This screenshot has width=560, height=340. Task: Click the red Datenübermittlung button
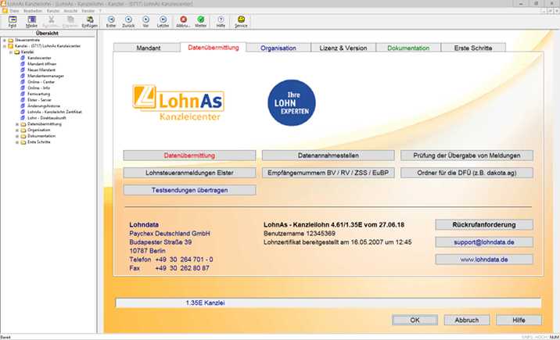[189, 156]
